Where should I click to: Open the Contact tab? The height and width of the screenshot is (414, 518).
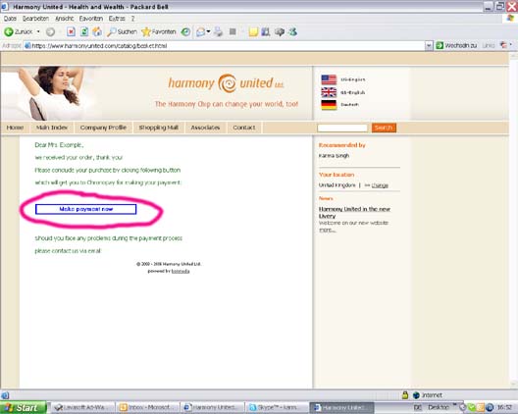[244, 128]
